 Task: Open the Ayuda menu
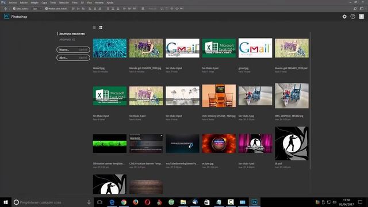click(110, 2)
